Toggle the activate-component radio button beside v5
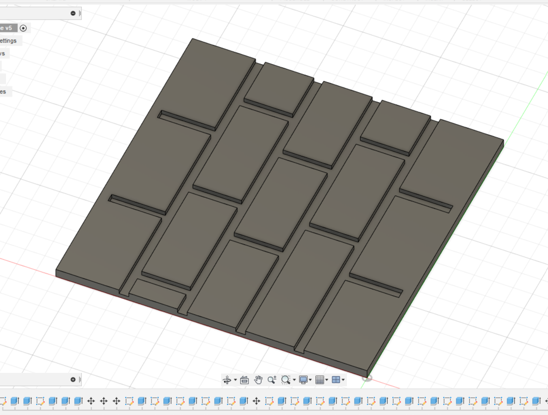Screen dimensions: 548x415 click(x=23, y=28)
